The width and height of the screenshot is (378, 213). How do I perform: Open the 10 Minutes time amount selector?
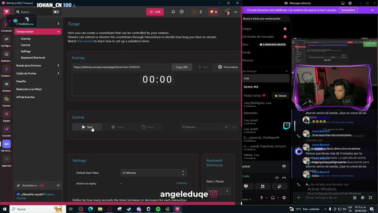201,127
